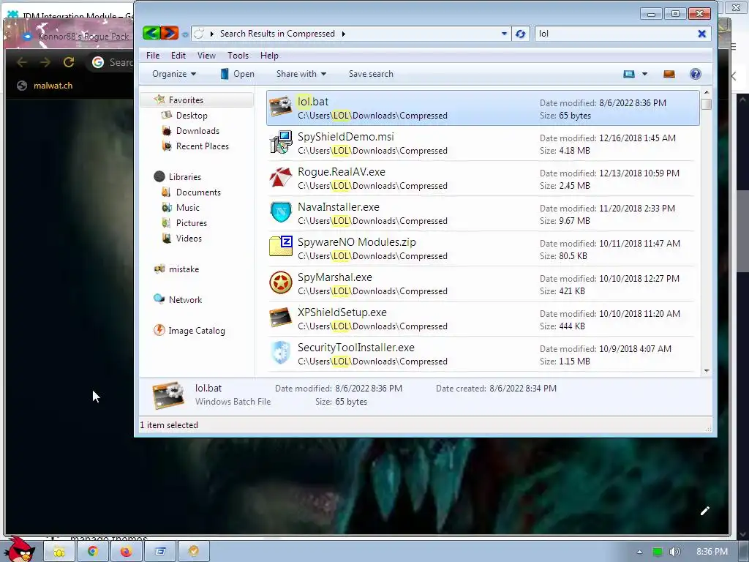The width and height of the screenshot is (749, 562).
Task: Select Libraries in the navigation pane
Action: (184, 177)
